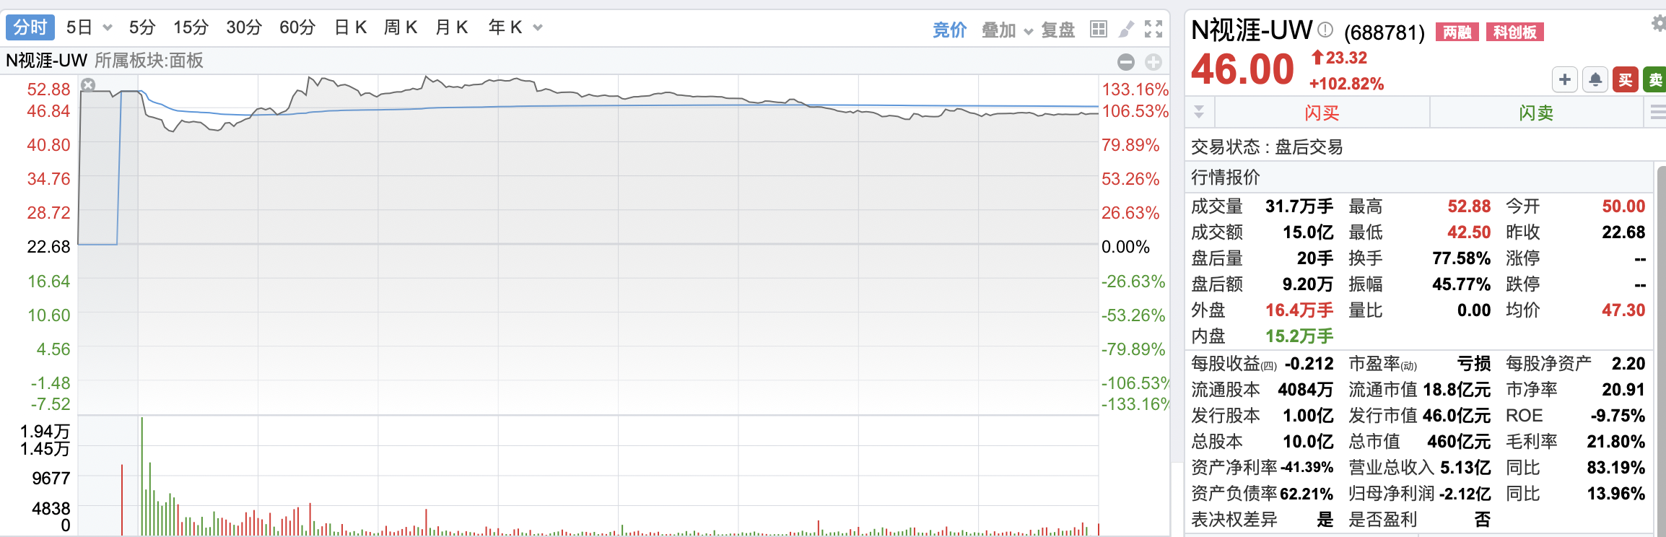The width and height of the screenshot is (1666, 537).
Task: Expand chart to fullscreen view
Action: click(1153, 29)
